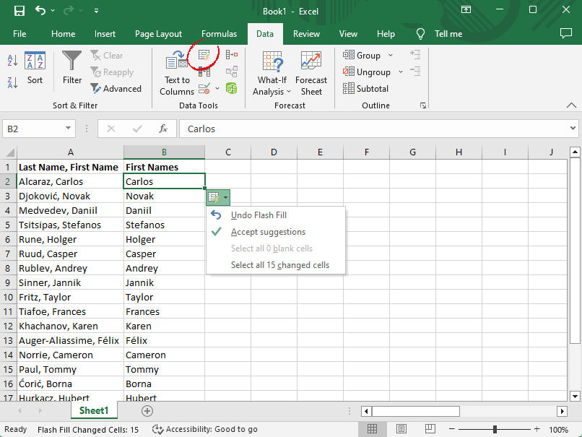Choose Select all 15 changed cells
582x437 pixels.
click(x=276, y=265)
